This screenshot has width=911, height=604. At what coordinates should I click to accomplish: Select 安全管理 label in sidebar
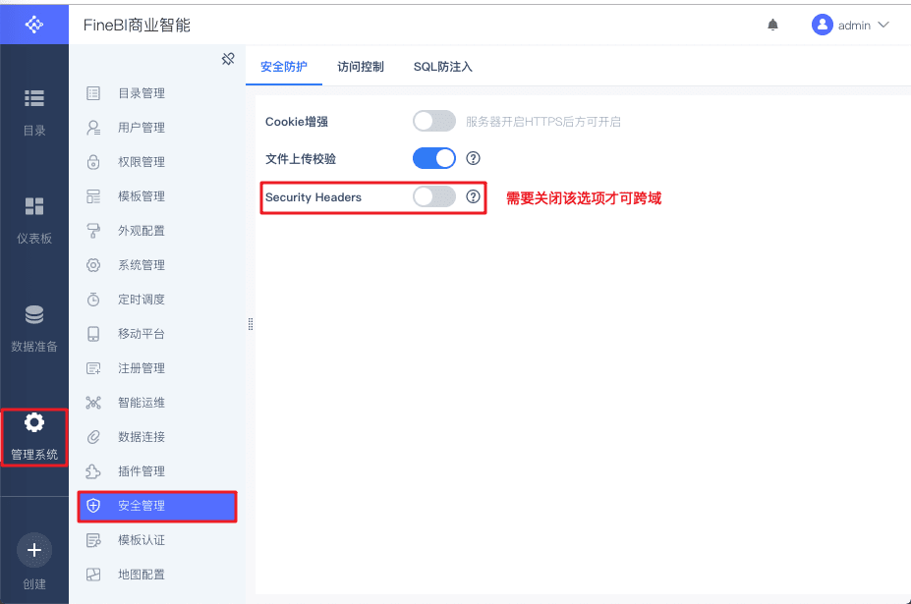[142, 505]
